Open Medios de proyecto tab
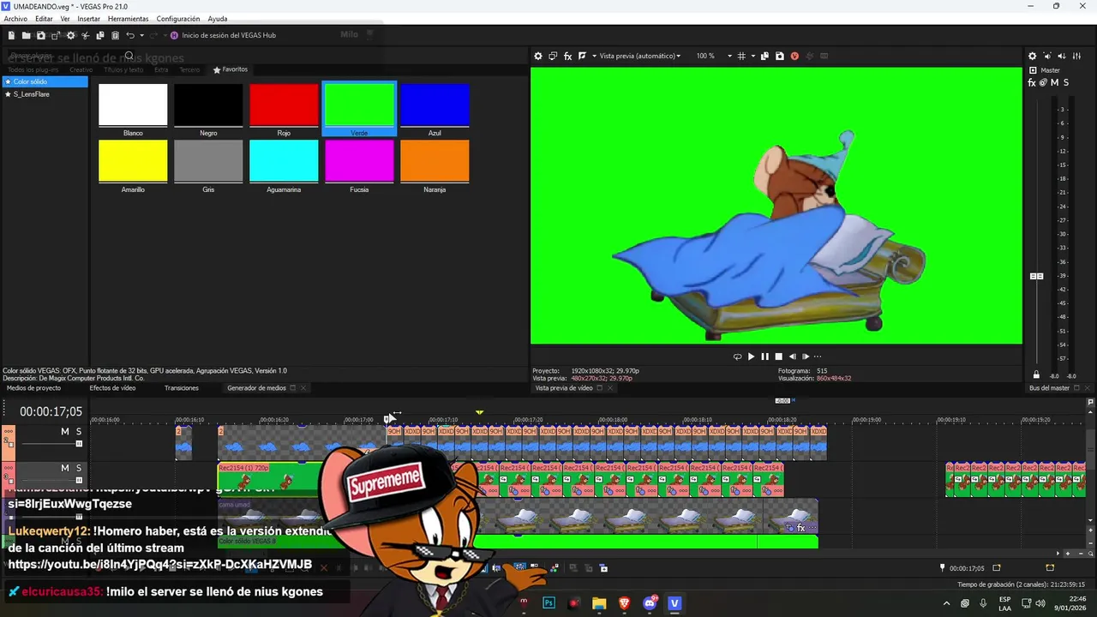Image resolution: width=1097 pixels, height=617 pixels. 33,388
